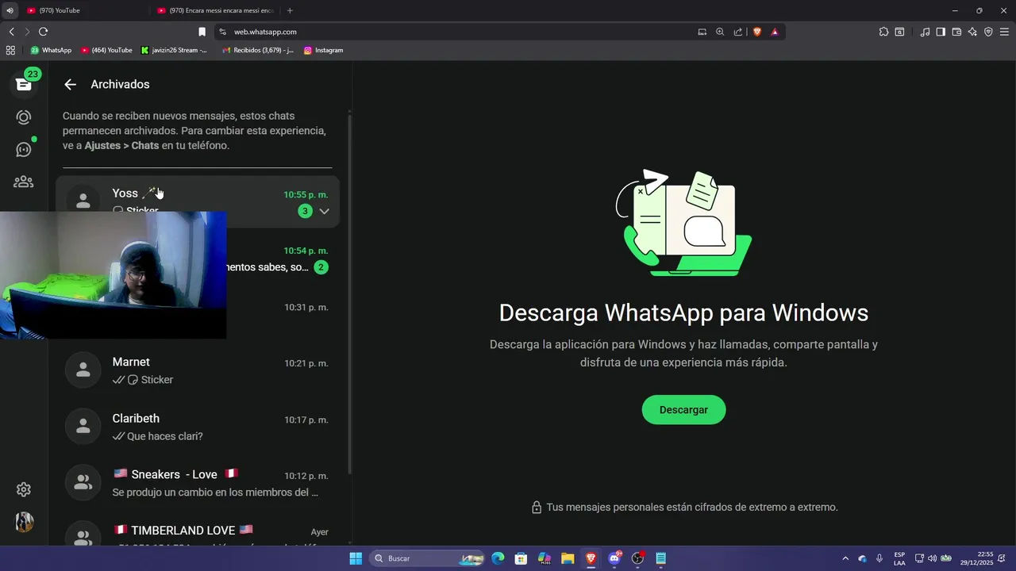The height and width of the screenshot is (571, 1016).
Task: Open the javizin26 Stream bookmark
Action: point(174,50)
